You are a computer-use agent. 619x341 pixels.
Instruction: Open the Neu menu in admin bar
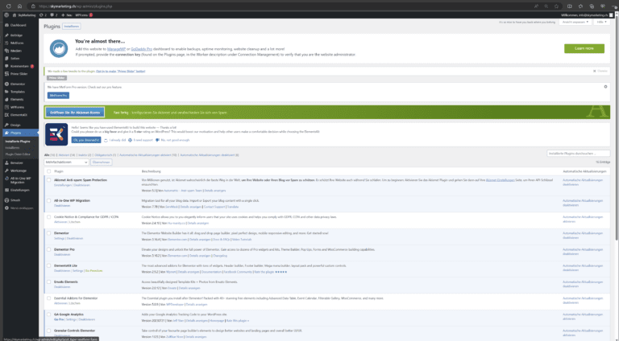(67, 15)
